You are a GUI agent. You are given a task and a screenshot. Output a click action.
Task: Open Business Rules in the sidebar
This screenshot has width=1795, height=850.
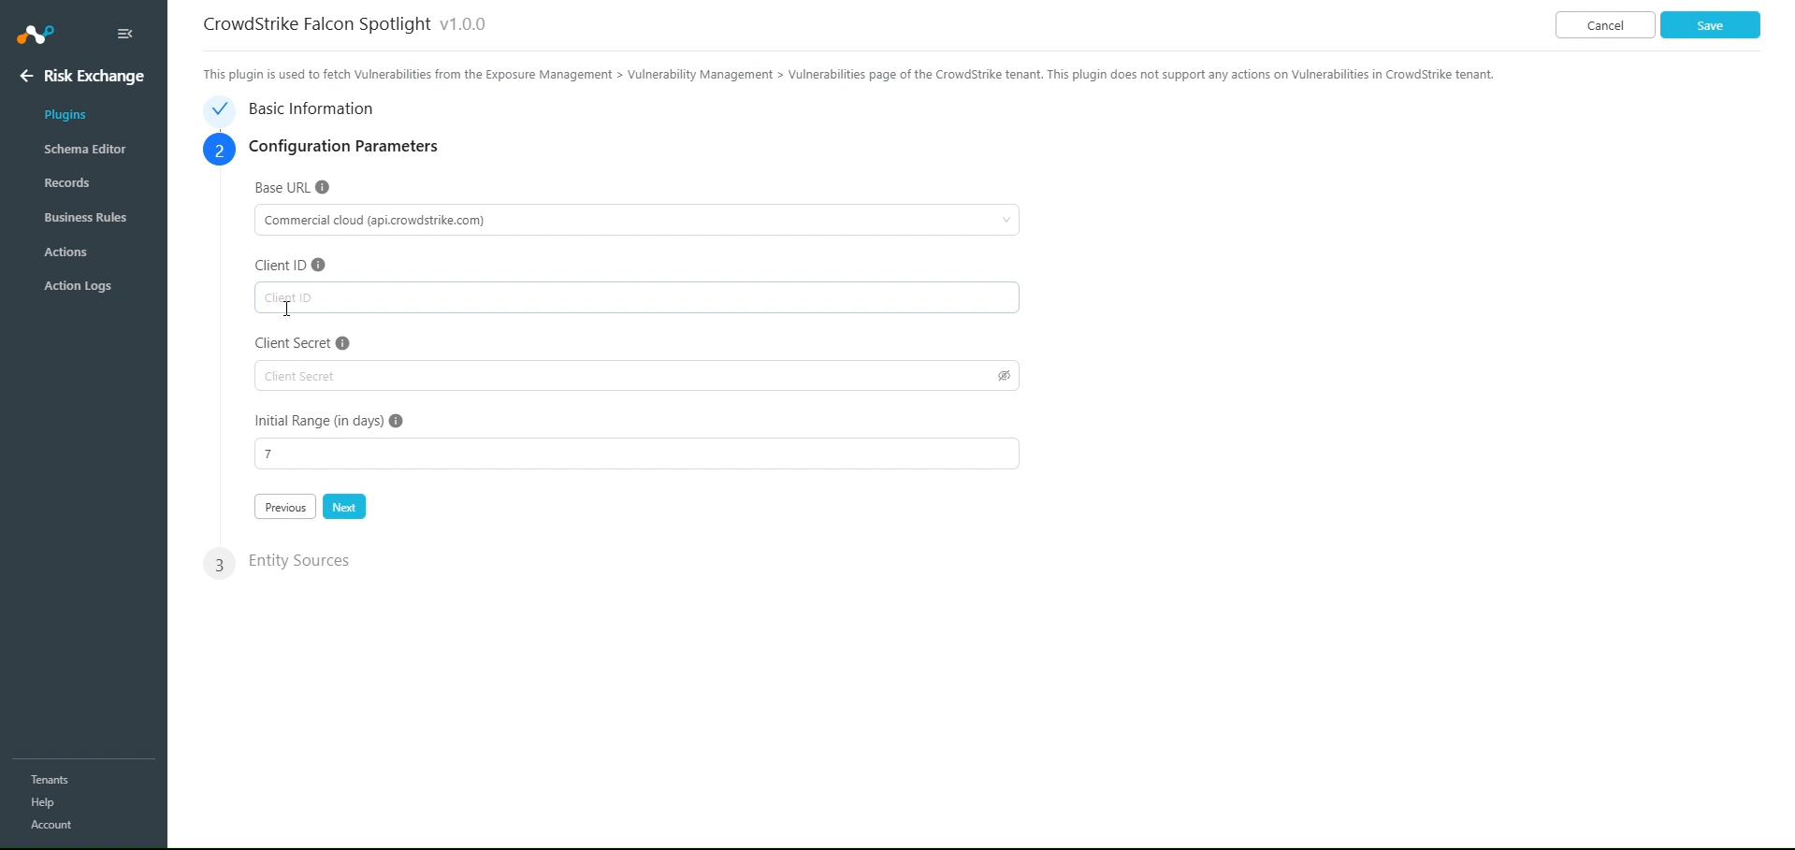85,217
